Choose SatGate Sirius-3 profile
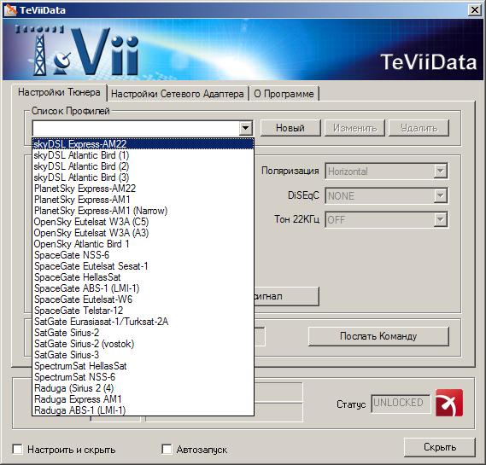The height and width of the screenshot is (465, 486). point(143,355)
